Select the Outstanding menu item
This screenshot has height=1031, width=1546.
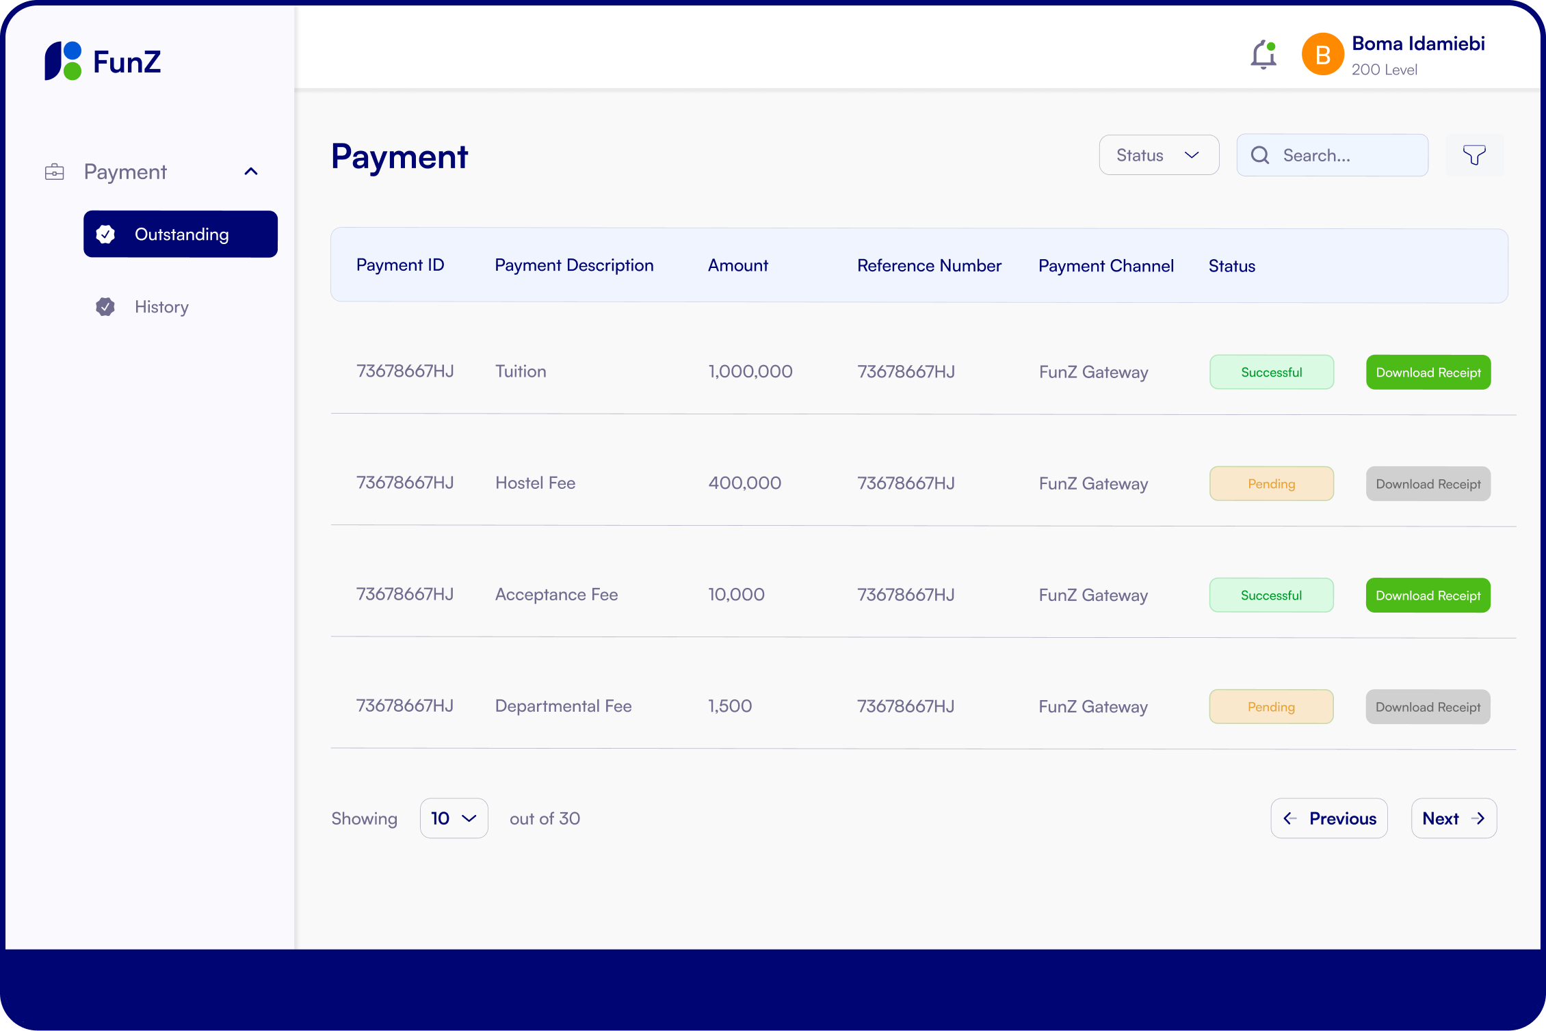click(181, 235)
